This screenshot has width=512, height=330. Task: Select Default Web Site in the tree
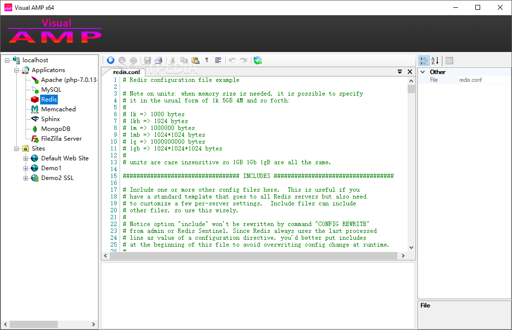click(x=65, y=158)
